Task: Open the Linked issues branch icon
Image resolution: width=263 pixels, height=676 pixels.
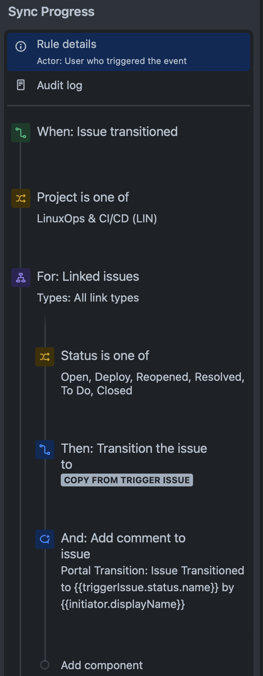Action: (x=20, y=277)
